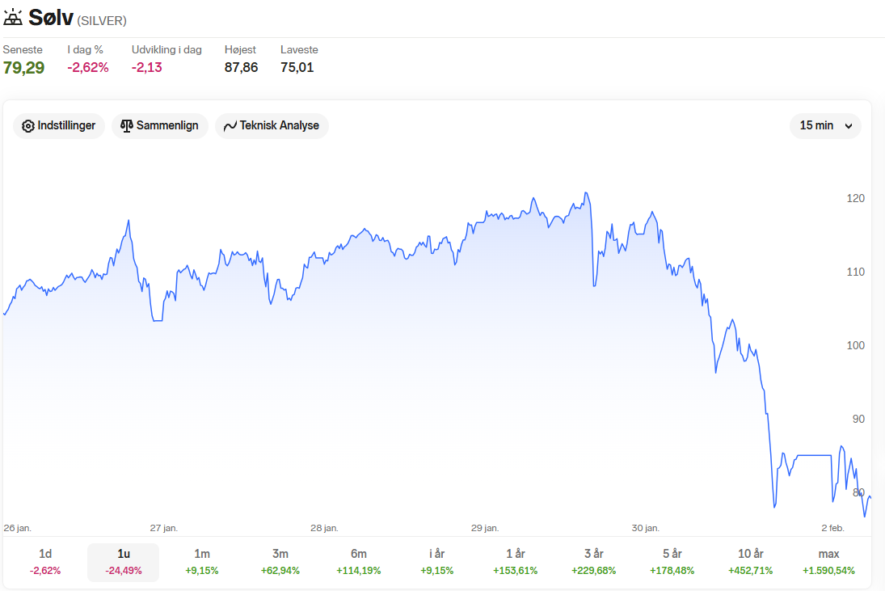Click the 100 y-axis label
The height and width of the screenshot is (591, 885).
(x=856, y=345)
